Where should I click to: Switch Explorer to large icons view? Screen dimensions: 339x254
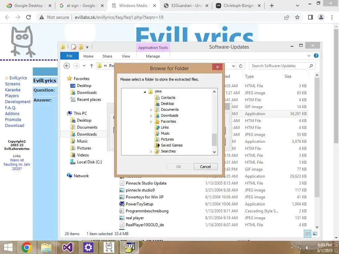tap(315, 233)
